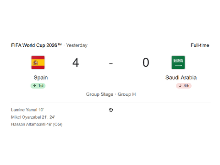Image resolution: width=220 pixels, height=165 pixels.
Task: Open the Saudi Arabia team name link
Action: pyautogui.click(x=181, y=77)
